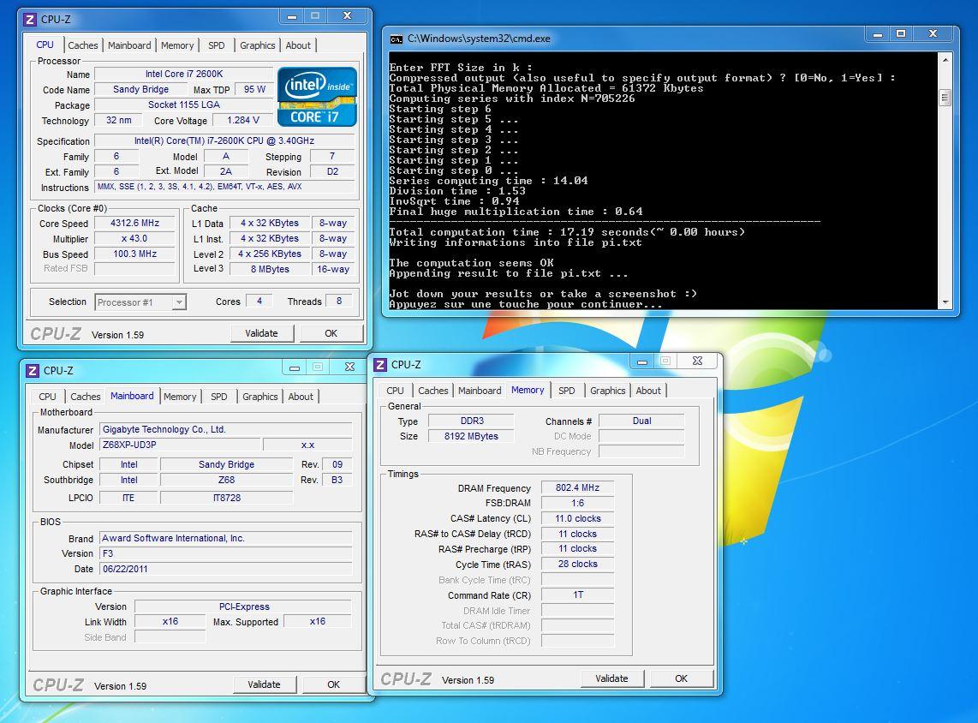This screenshot has width=978, height=723.
Task: Click OK in the Memory window
Action: click(681, 678)
